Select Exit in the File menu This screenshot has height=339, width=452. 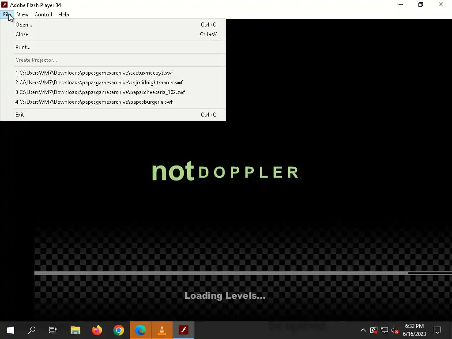[x=113, y=115]
